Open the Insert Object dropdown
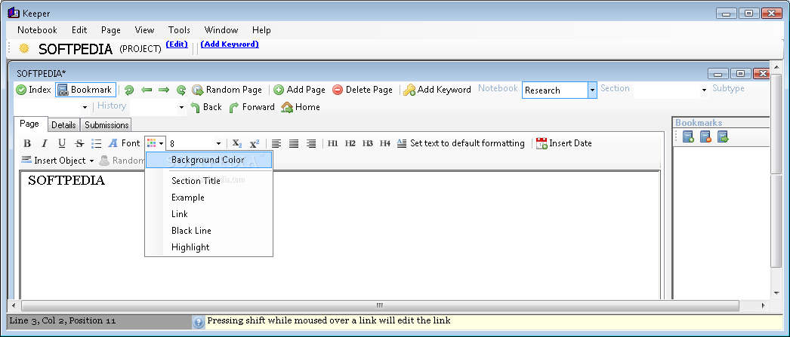 57,161
